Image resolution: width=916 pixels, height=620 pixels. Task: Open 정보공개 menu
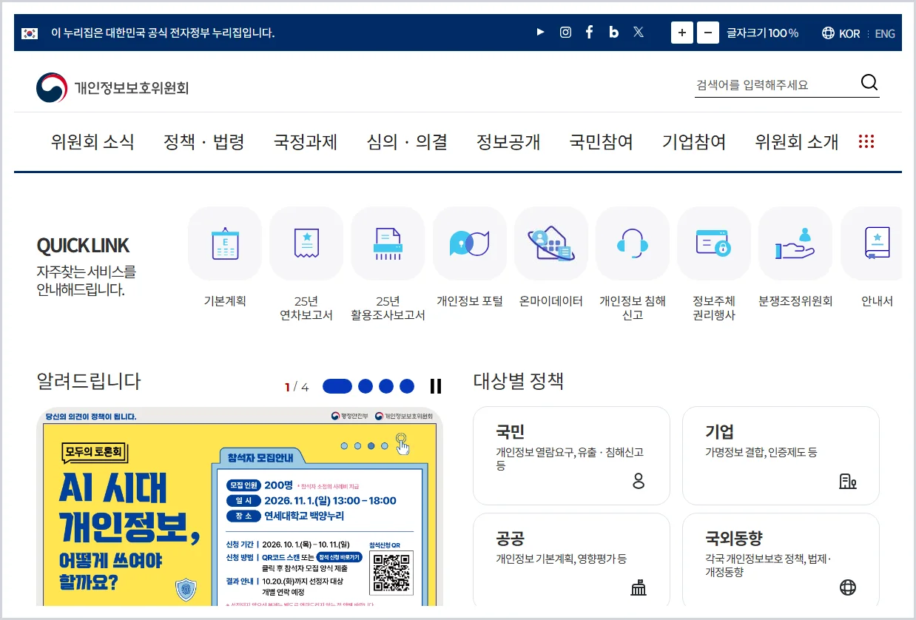point(508,142)
